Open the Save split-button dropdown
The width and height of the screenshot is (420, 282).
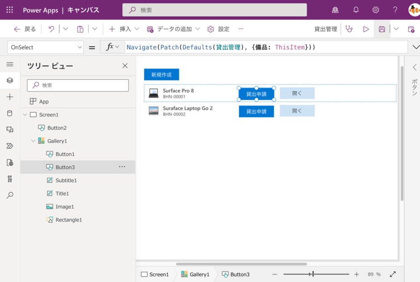click(396, 29)
